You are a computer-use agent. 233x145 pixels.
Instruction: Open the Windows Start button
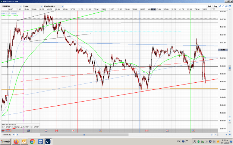(5, 142)
